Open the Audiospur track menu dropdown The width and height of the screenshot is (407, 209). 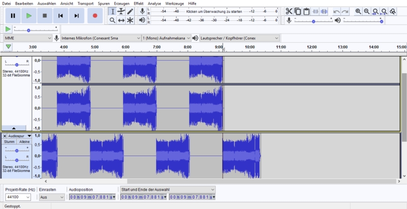point(29,136)
